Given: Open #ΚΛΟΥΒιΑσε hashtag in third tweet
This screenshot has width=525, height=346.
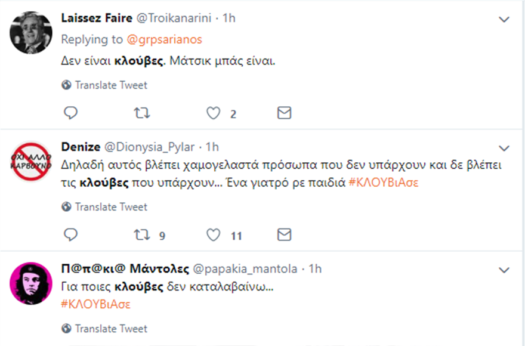Looking at the screenshot, I should tap(96, 304).
